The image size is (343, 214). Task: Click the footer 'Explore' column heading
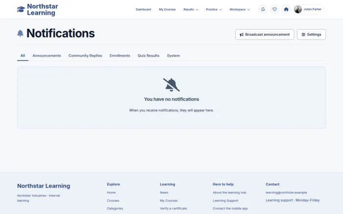113,184
